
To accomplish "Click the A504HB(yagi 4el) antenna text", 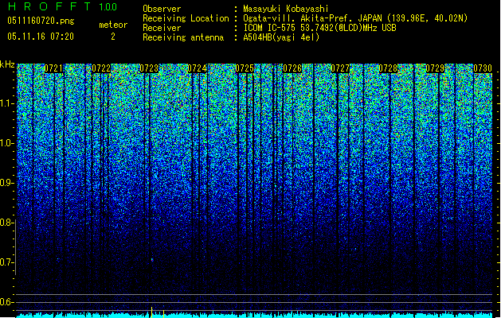I will pos(281,37).
